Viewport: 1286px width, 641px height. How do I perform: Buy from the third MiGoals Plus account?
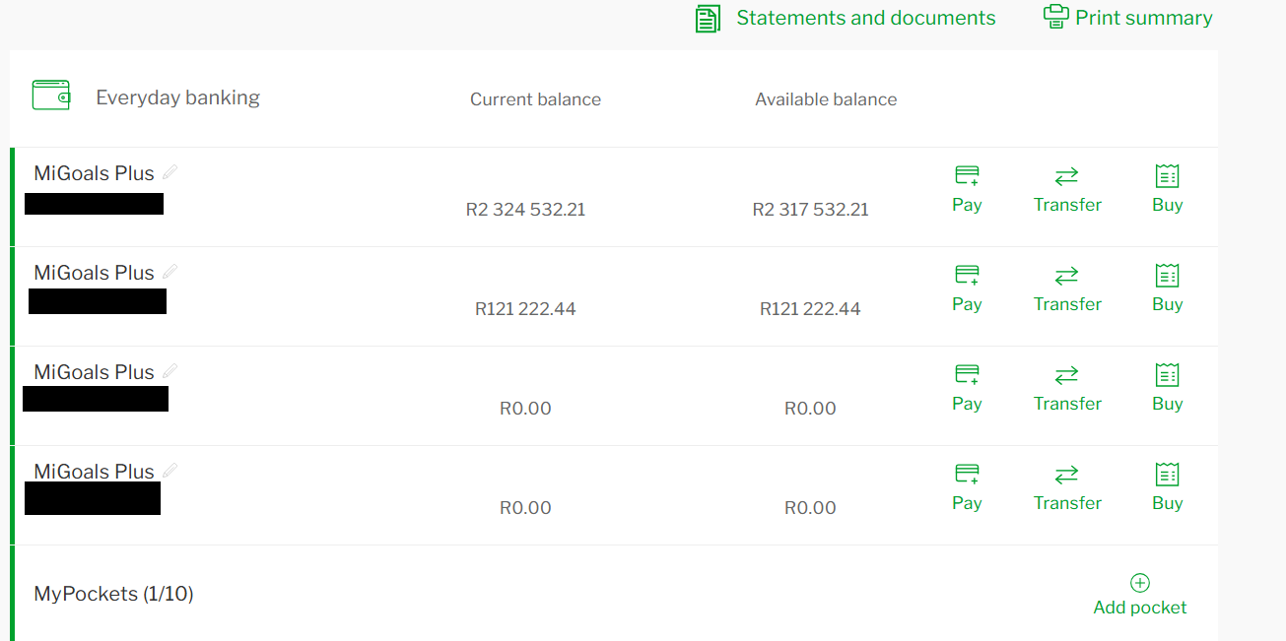click(1167, 388)
